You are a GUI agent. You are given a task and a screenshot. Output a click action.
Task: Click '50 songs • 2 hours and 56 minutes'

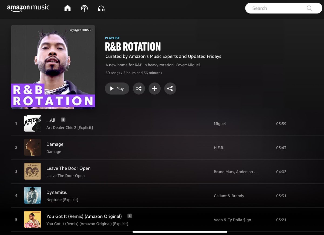pyautogui.click(x=134, y=73)
